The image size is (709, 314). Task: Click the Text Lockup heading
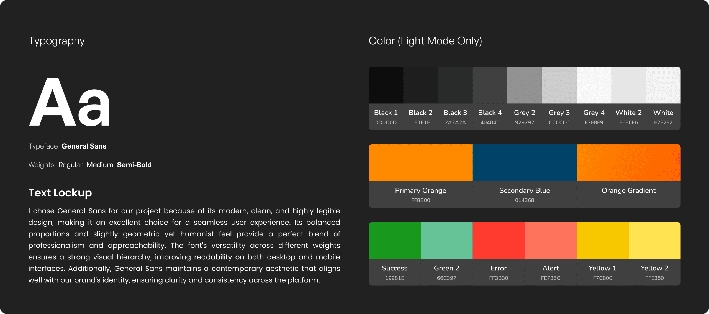(x=60, y=193)
